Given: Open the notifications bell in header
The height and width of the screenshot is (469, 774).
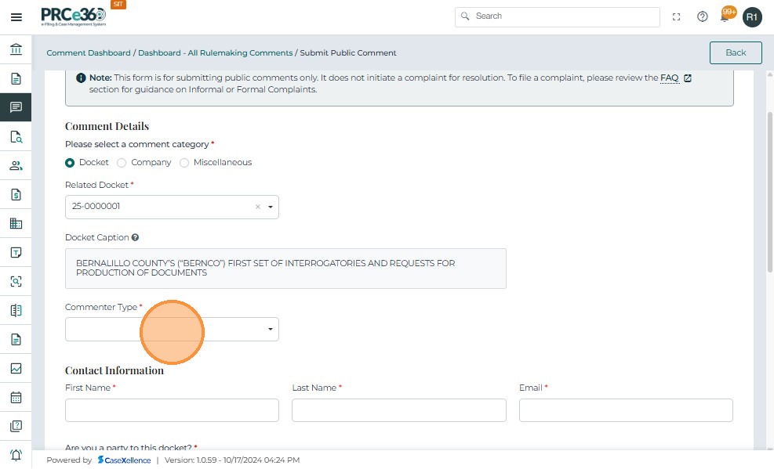Looking at the screenshot, I should pos(726,16).
